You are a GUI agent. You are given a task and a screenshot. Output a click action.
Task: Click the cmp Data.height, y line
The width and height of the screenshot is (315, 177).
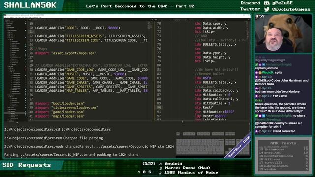point(213,57)
